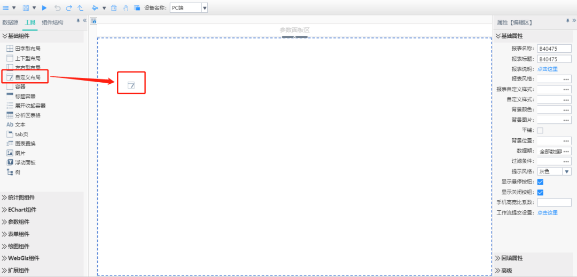Click the save icon in toolbar
This screenshot has height=277, width=577.
coord(26,7)
